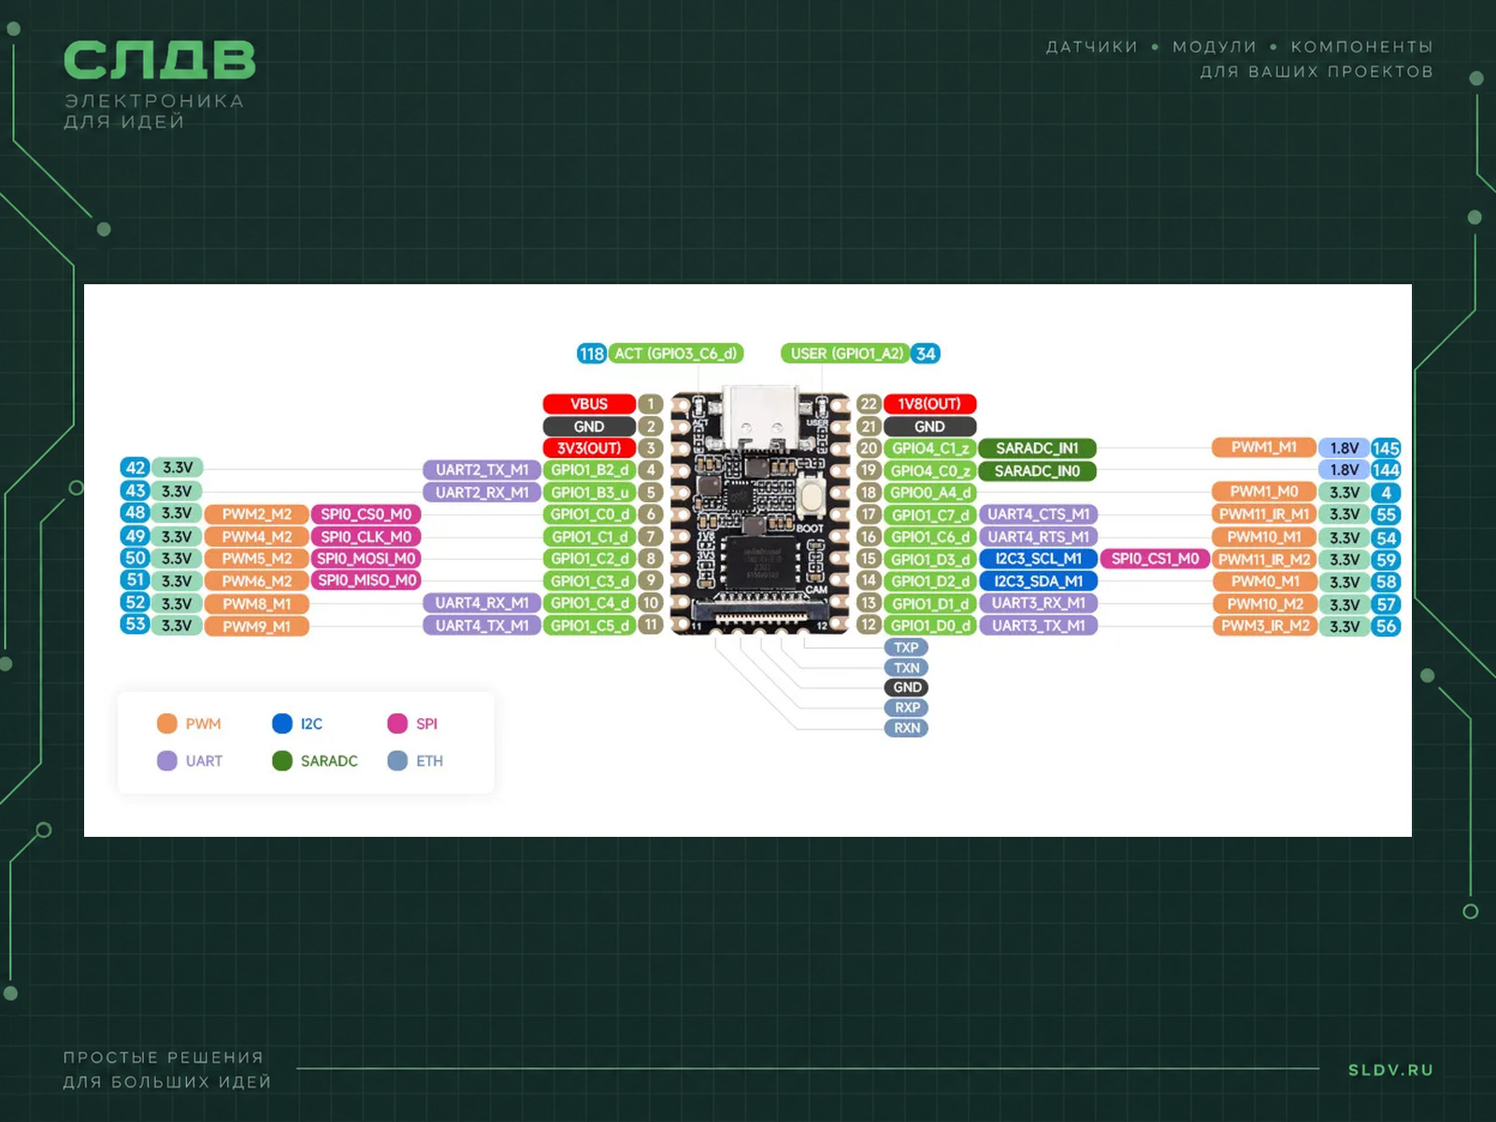
Task: Select the SPI0_CS0_M0 label
Action: click(366, 514)
